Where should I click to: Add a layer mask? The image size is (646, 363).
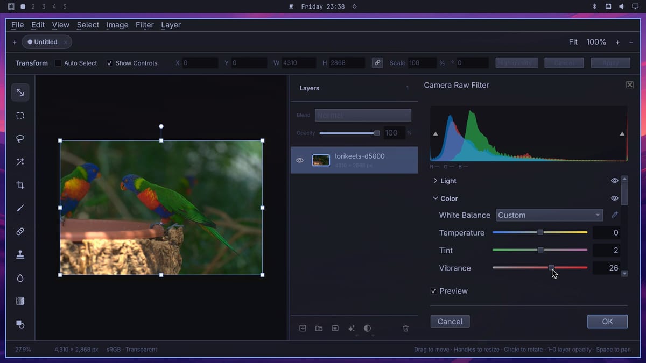335,328
